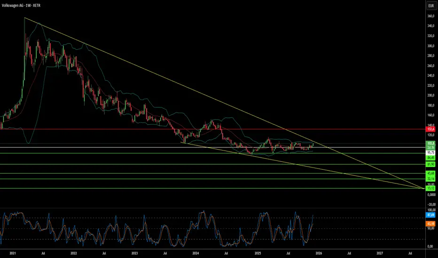Select the white 95,75 price label
438x258 pixels.
point(430,153)
